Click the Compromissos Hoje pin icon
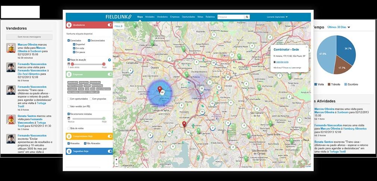Screen dimensions: 377x181 click(x=69, y=136)
